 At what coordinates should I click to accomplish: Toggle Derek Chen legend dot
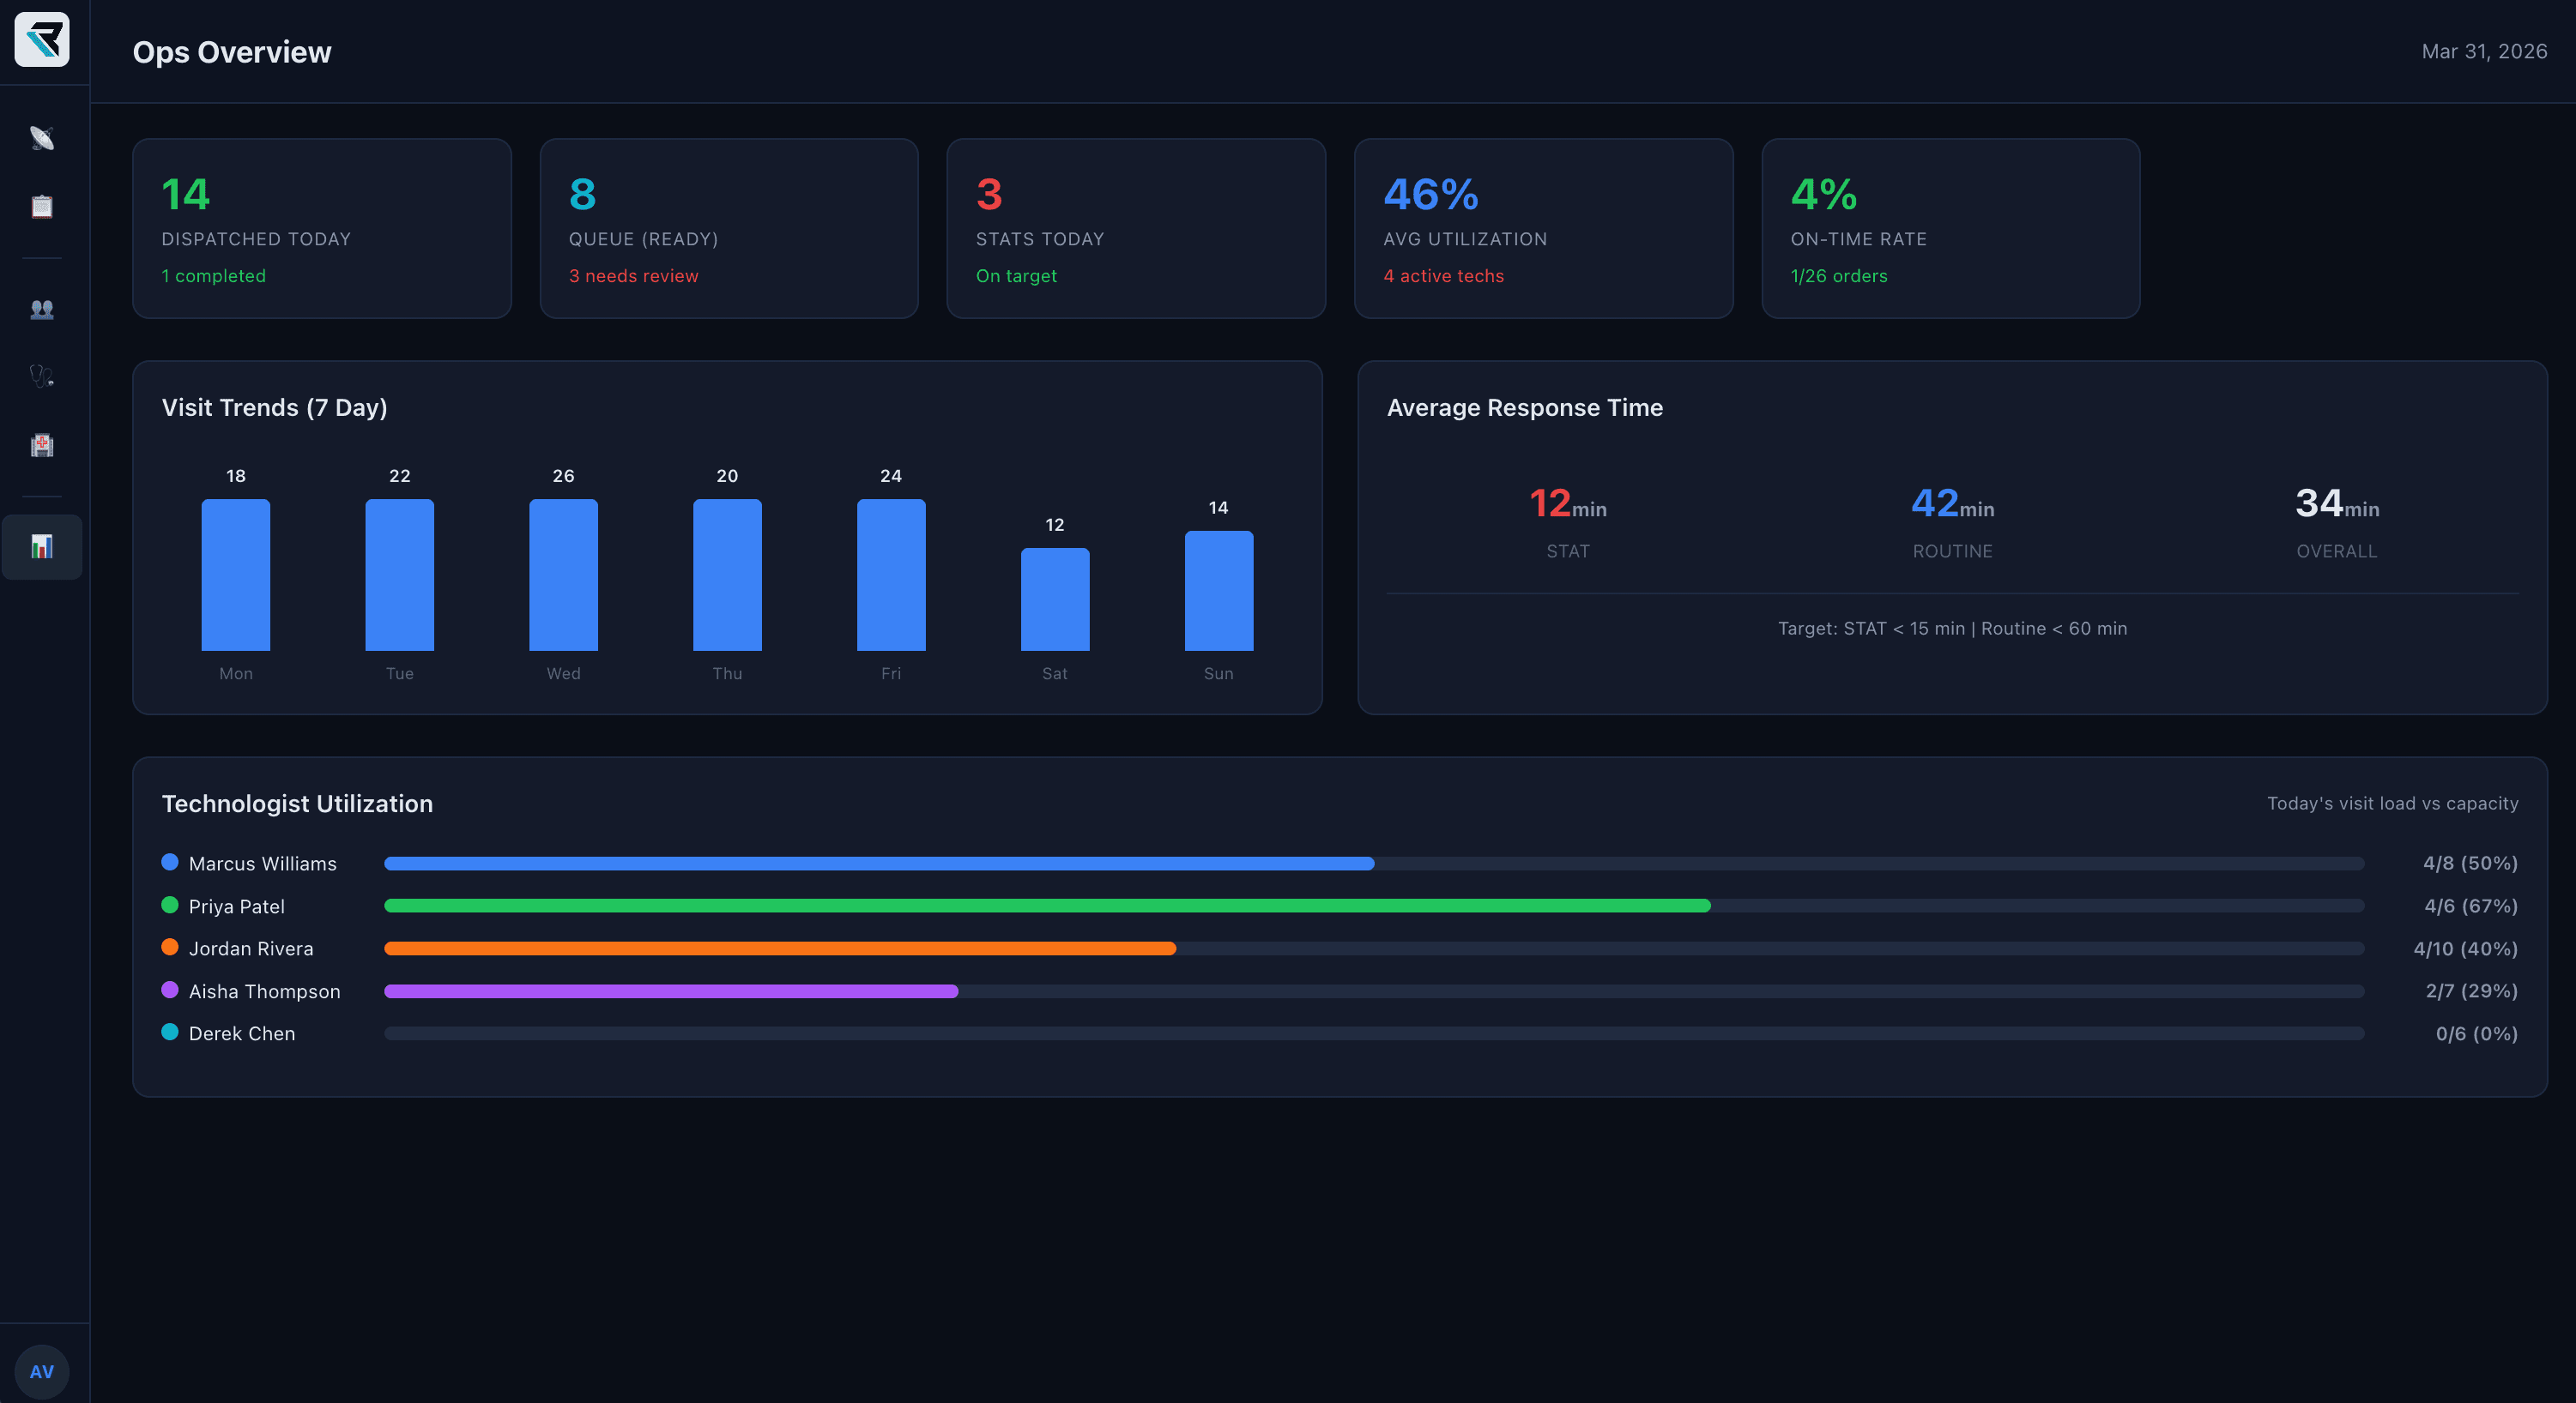coord(169,1033)
